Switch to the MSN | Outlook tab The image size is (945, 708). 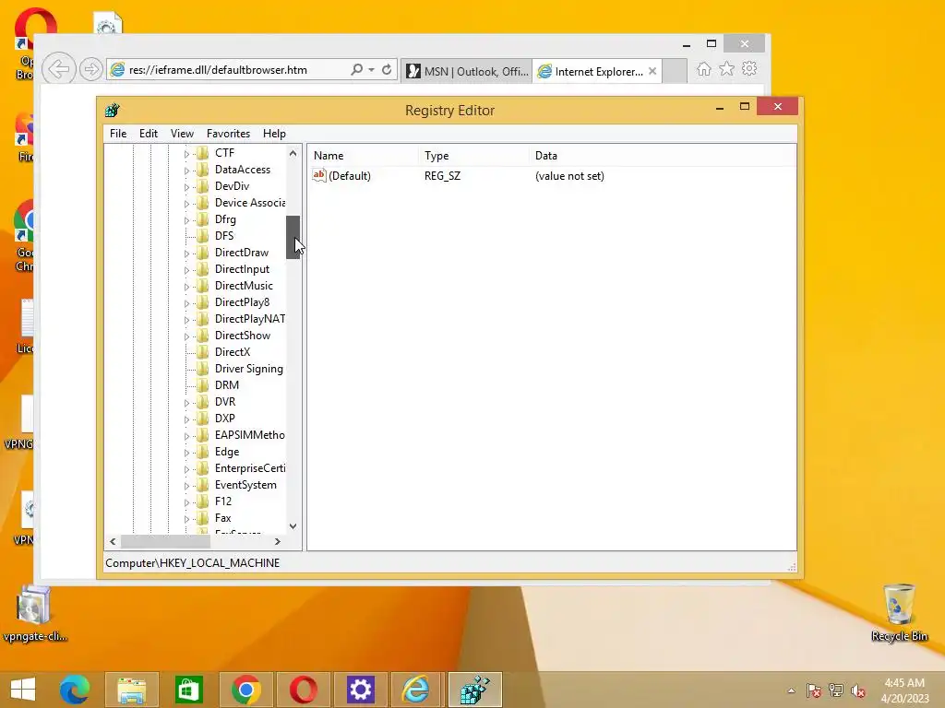tap(467, 71)
